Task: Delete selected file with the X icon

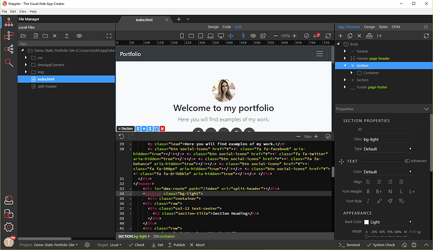Action: click(55, 36)
